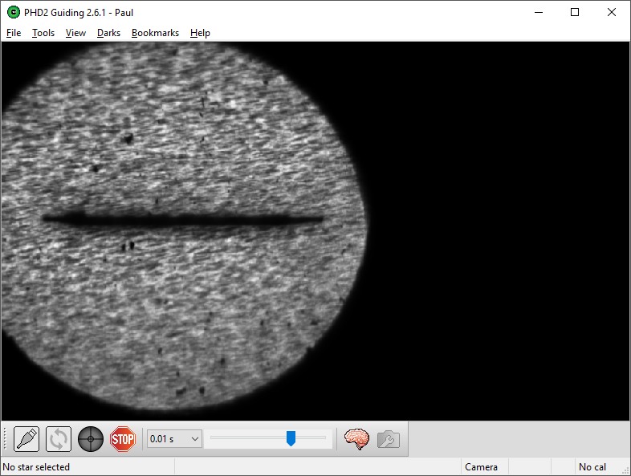Screen dimensions: 631x476
Task: Open the Darks menu
Action: [108, 33]
